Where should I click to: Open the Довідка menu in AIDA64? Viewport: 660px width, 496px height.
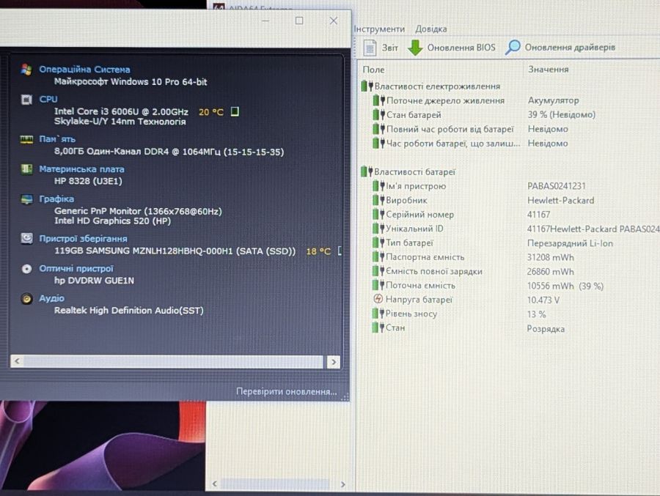pyautogui.click(x=431, y=29)
